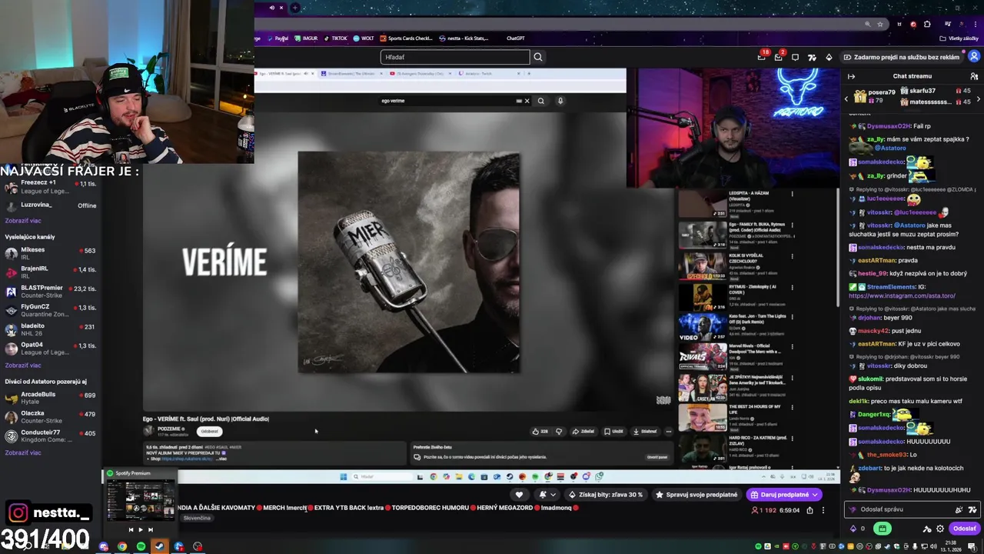Like the YouTube video thumbs up
The width and height of the screenshot is (984, 554).
coord(540,432)
